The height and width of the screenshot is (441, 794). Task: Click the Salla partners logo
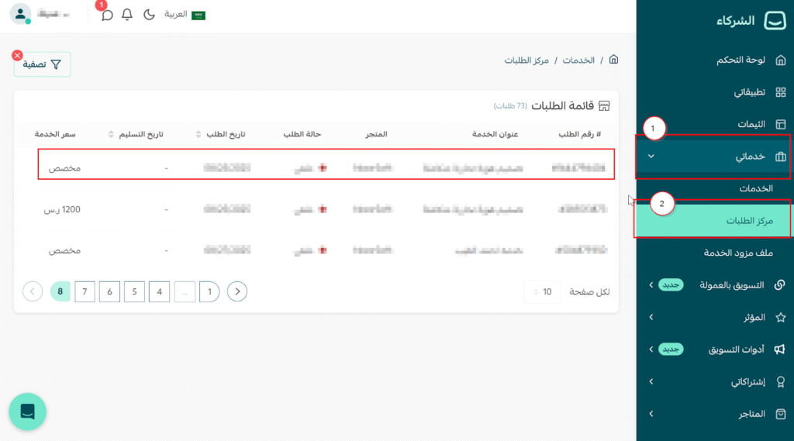(x=775, y=21)
